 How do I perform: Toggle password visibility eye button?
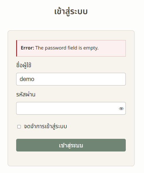click(x=121, y=108)
